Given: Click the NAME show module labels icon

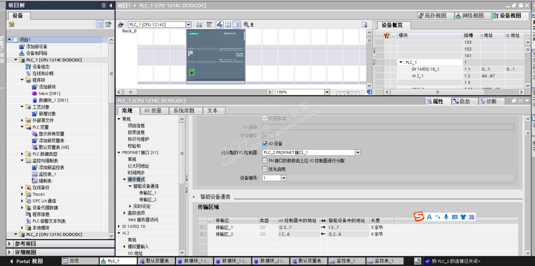Looking at the screenshot, I should tap(209, 25).
